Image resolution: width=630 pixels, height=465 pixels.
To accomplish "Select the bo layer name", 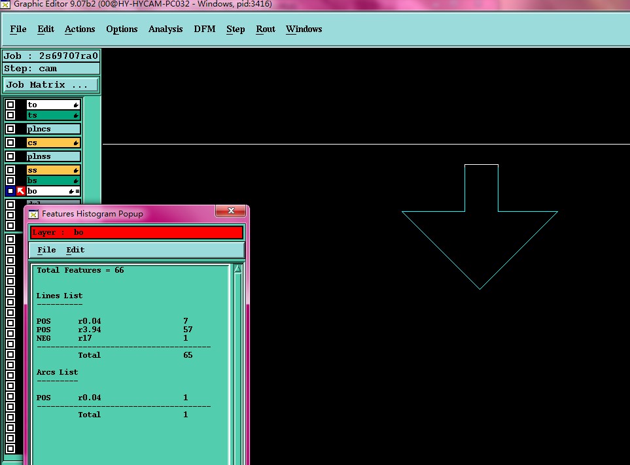I will [x=54, y=191].
